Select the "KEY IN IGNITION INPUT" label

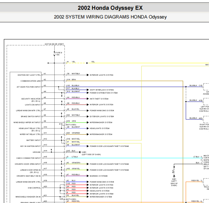(30, 146)
